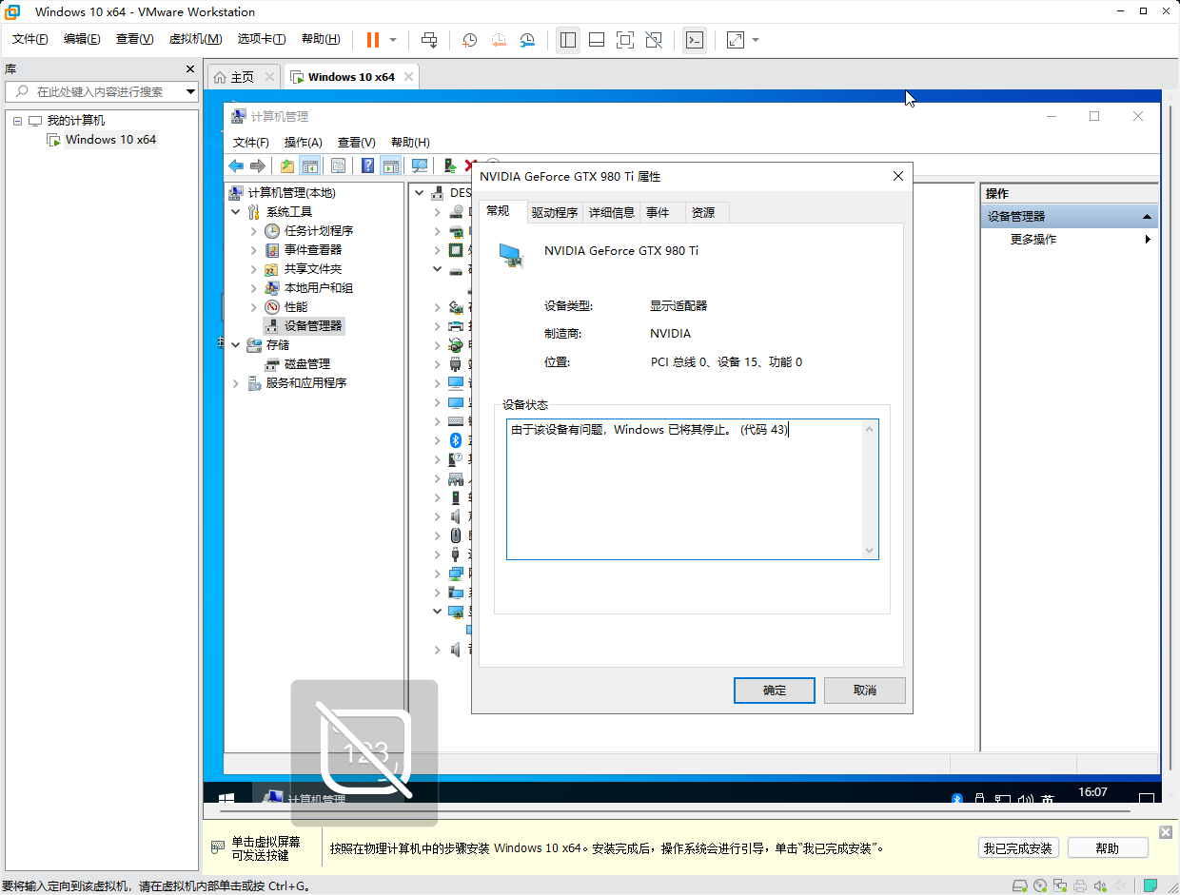Click the guest Windows Start button
1180x895 pixels.
click(x=226, y=799)
